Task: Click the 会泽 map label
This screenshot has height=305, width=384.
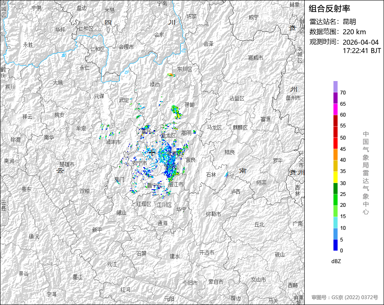Action: coord(208,44)
